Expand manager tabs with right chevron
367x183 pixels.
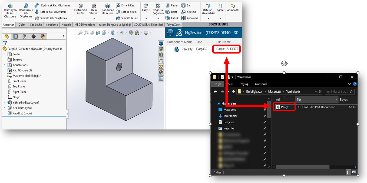64,36
